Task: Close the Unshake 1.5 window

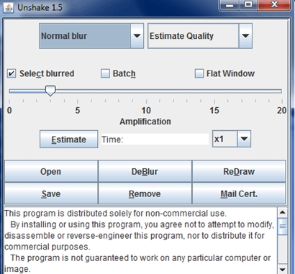Action: pos(274,5)
